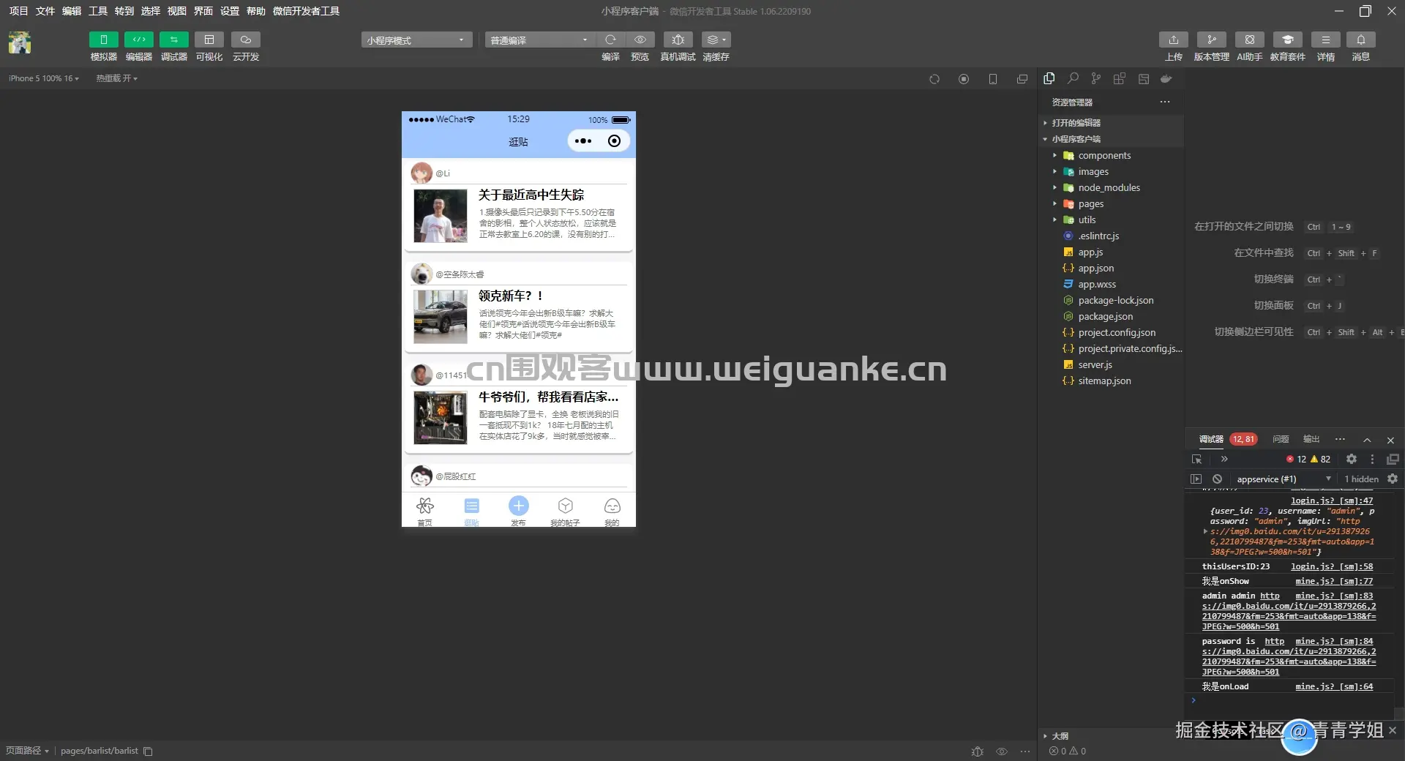Viewport: 1405px width, 761px height.
Task: Open the 设置 menu
Action: pos(229,11)
